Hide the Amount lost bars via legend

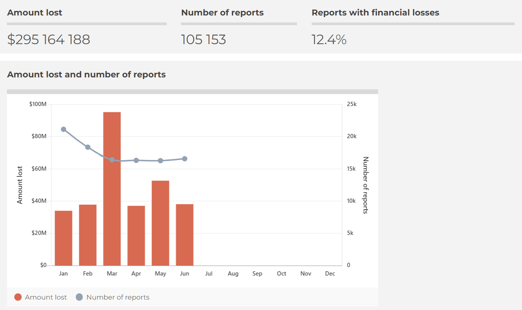pos(40,297)
